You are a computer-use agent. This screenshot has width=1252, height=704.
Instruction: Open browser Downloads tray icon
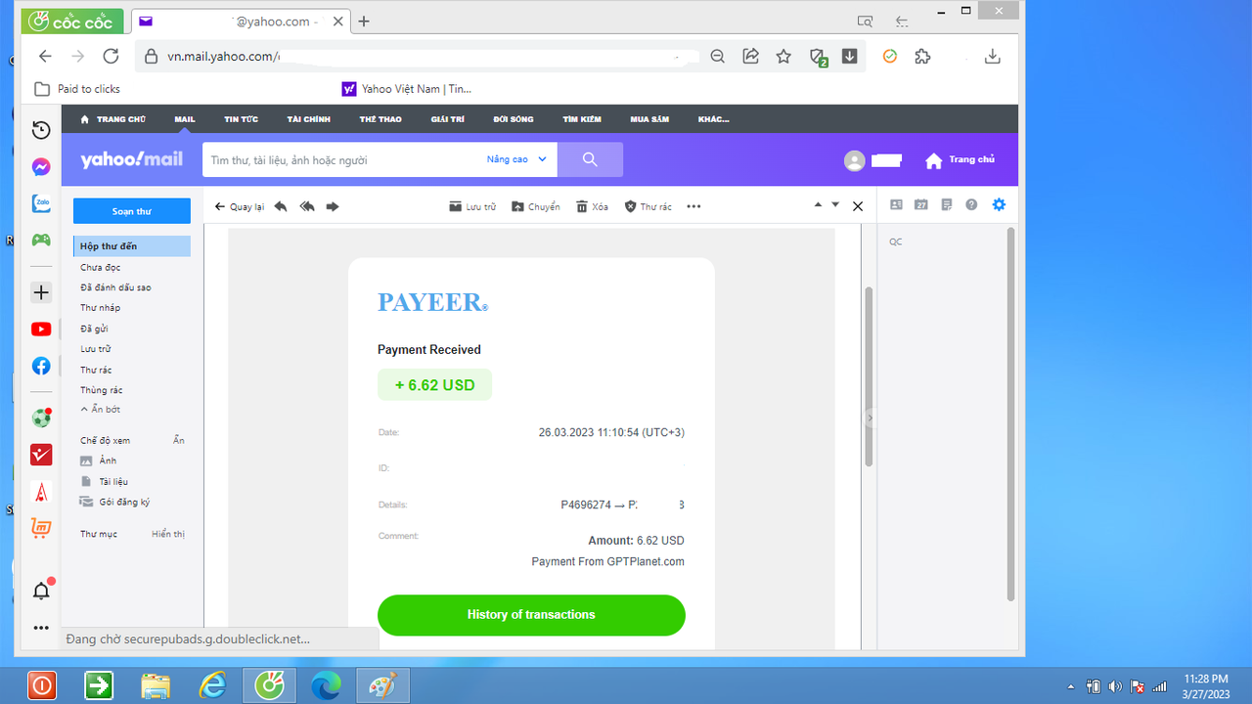pos(993,57)
